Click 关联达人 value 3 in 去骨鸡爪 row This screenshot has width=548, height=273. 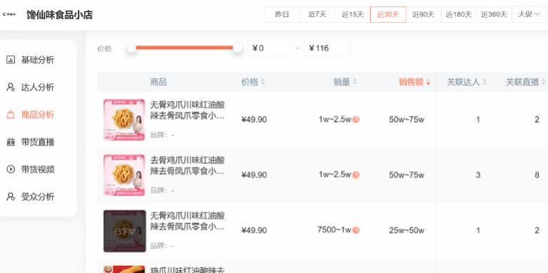478,175
